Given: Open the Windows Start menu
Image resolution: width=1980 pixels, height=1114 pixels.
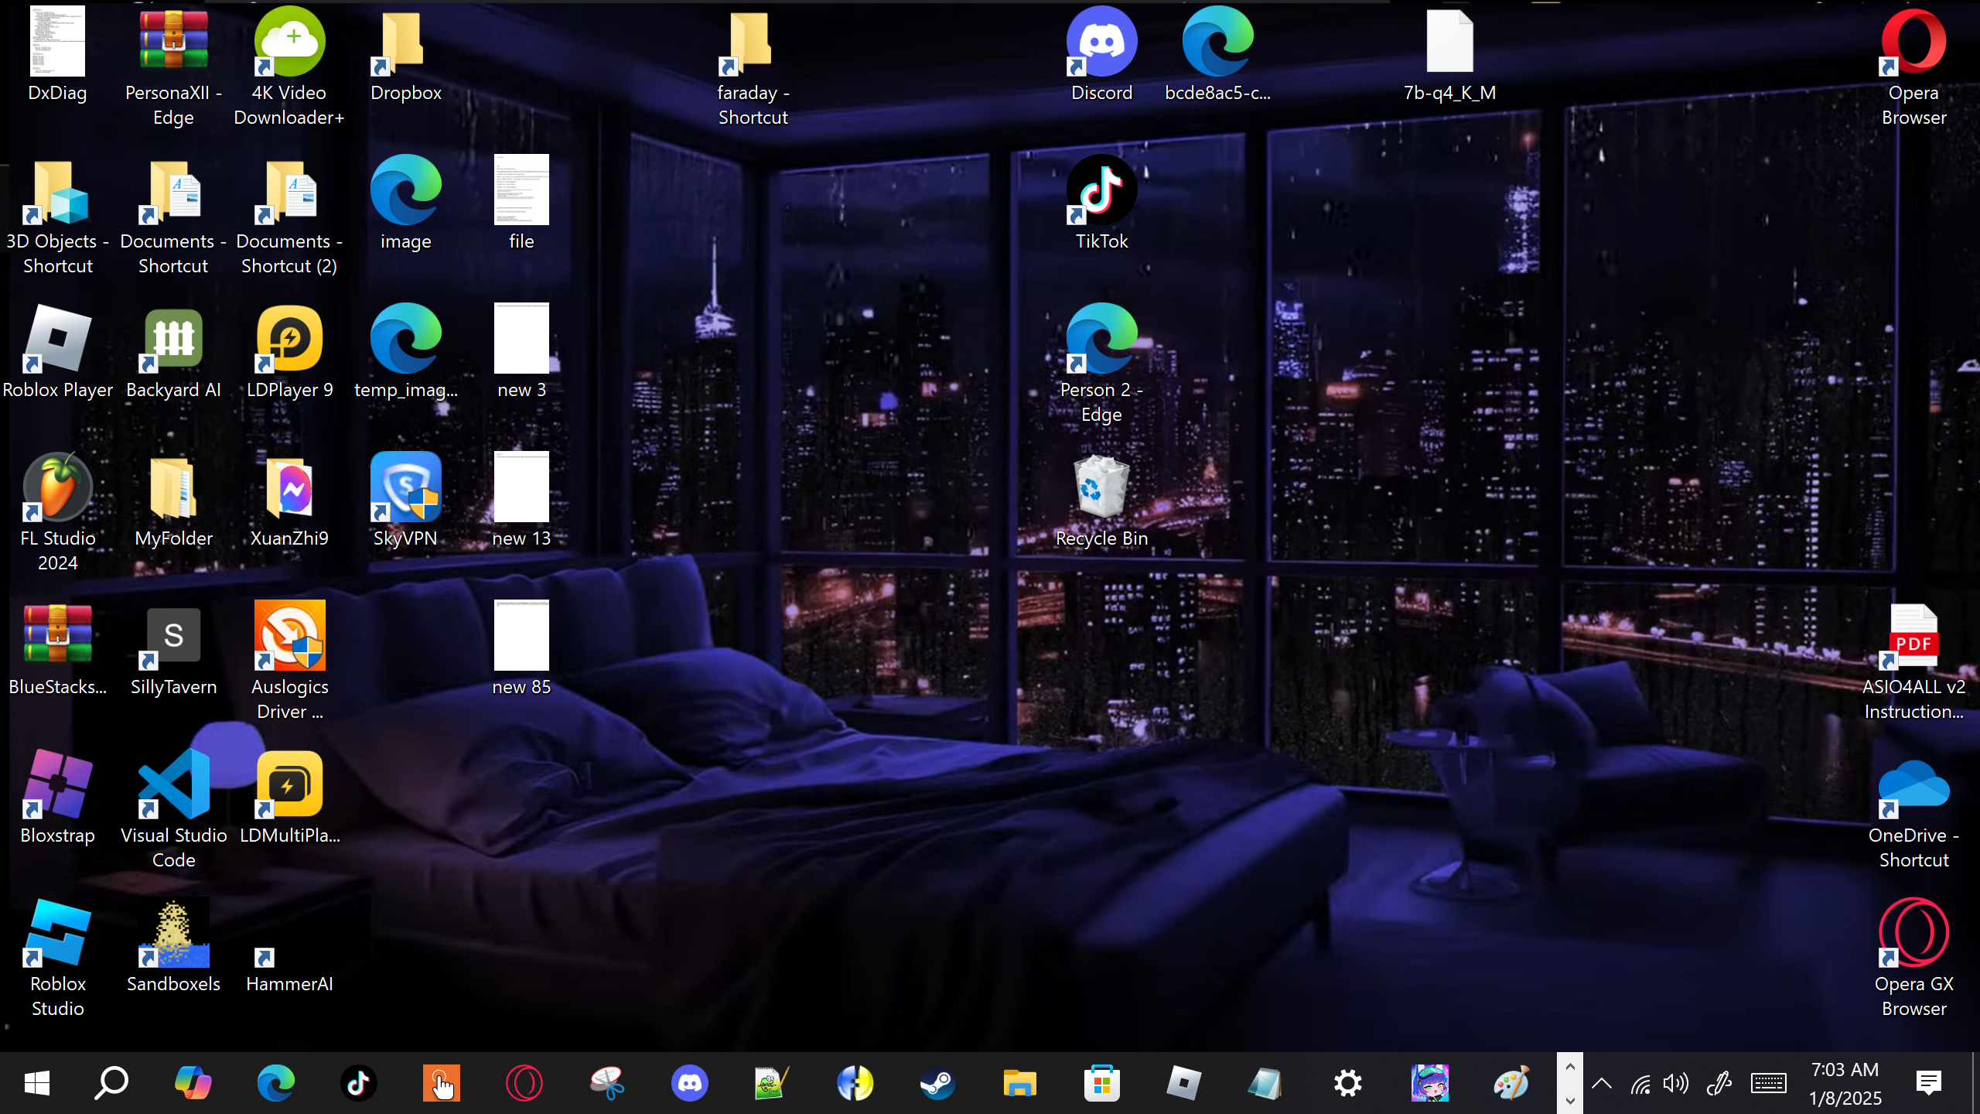Looking at the screenshot, I should (x=37, y=1083).
